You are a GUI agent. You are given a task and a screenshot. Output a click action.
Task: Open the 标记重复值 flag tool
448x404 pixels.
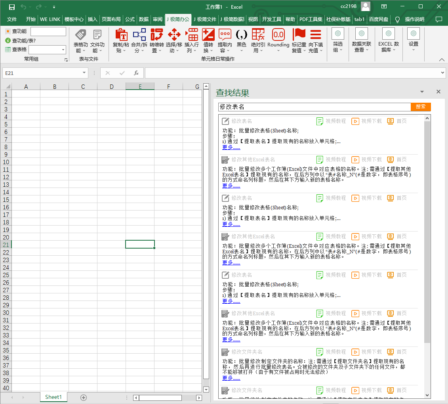pos(299,40)
